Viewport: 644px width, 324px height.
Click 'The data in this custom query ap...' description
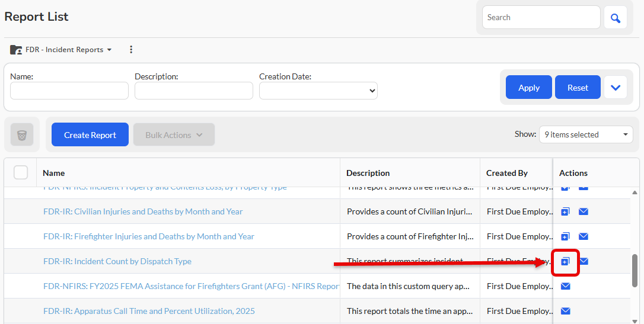click(408, 286)
